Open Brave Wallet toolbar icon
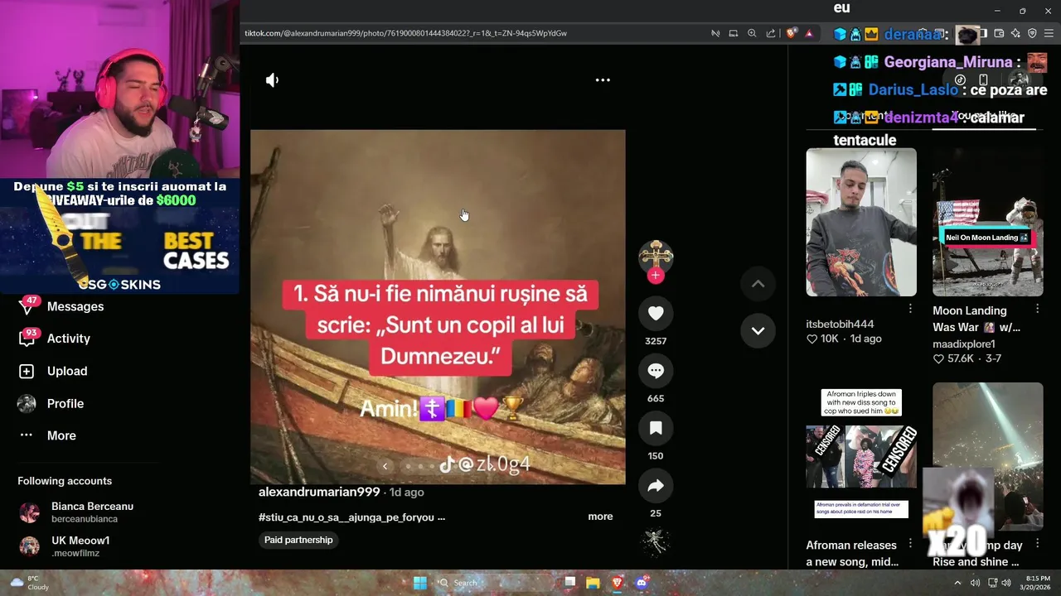The width and height of the screenshot is (1061, 596). click(999, 33)
